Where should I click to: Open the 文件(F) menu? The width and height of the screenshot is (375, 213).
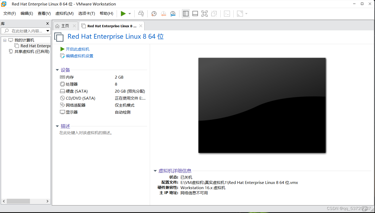10,13
